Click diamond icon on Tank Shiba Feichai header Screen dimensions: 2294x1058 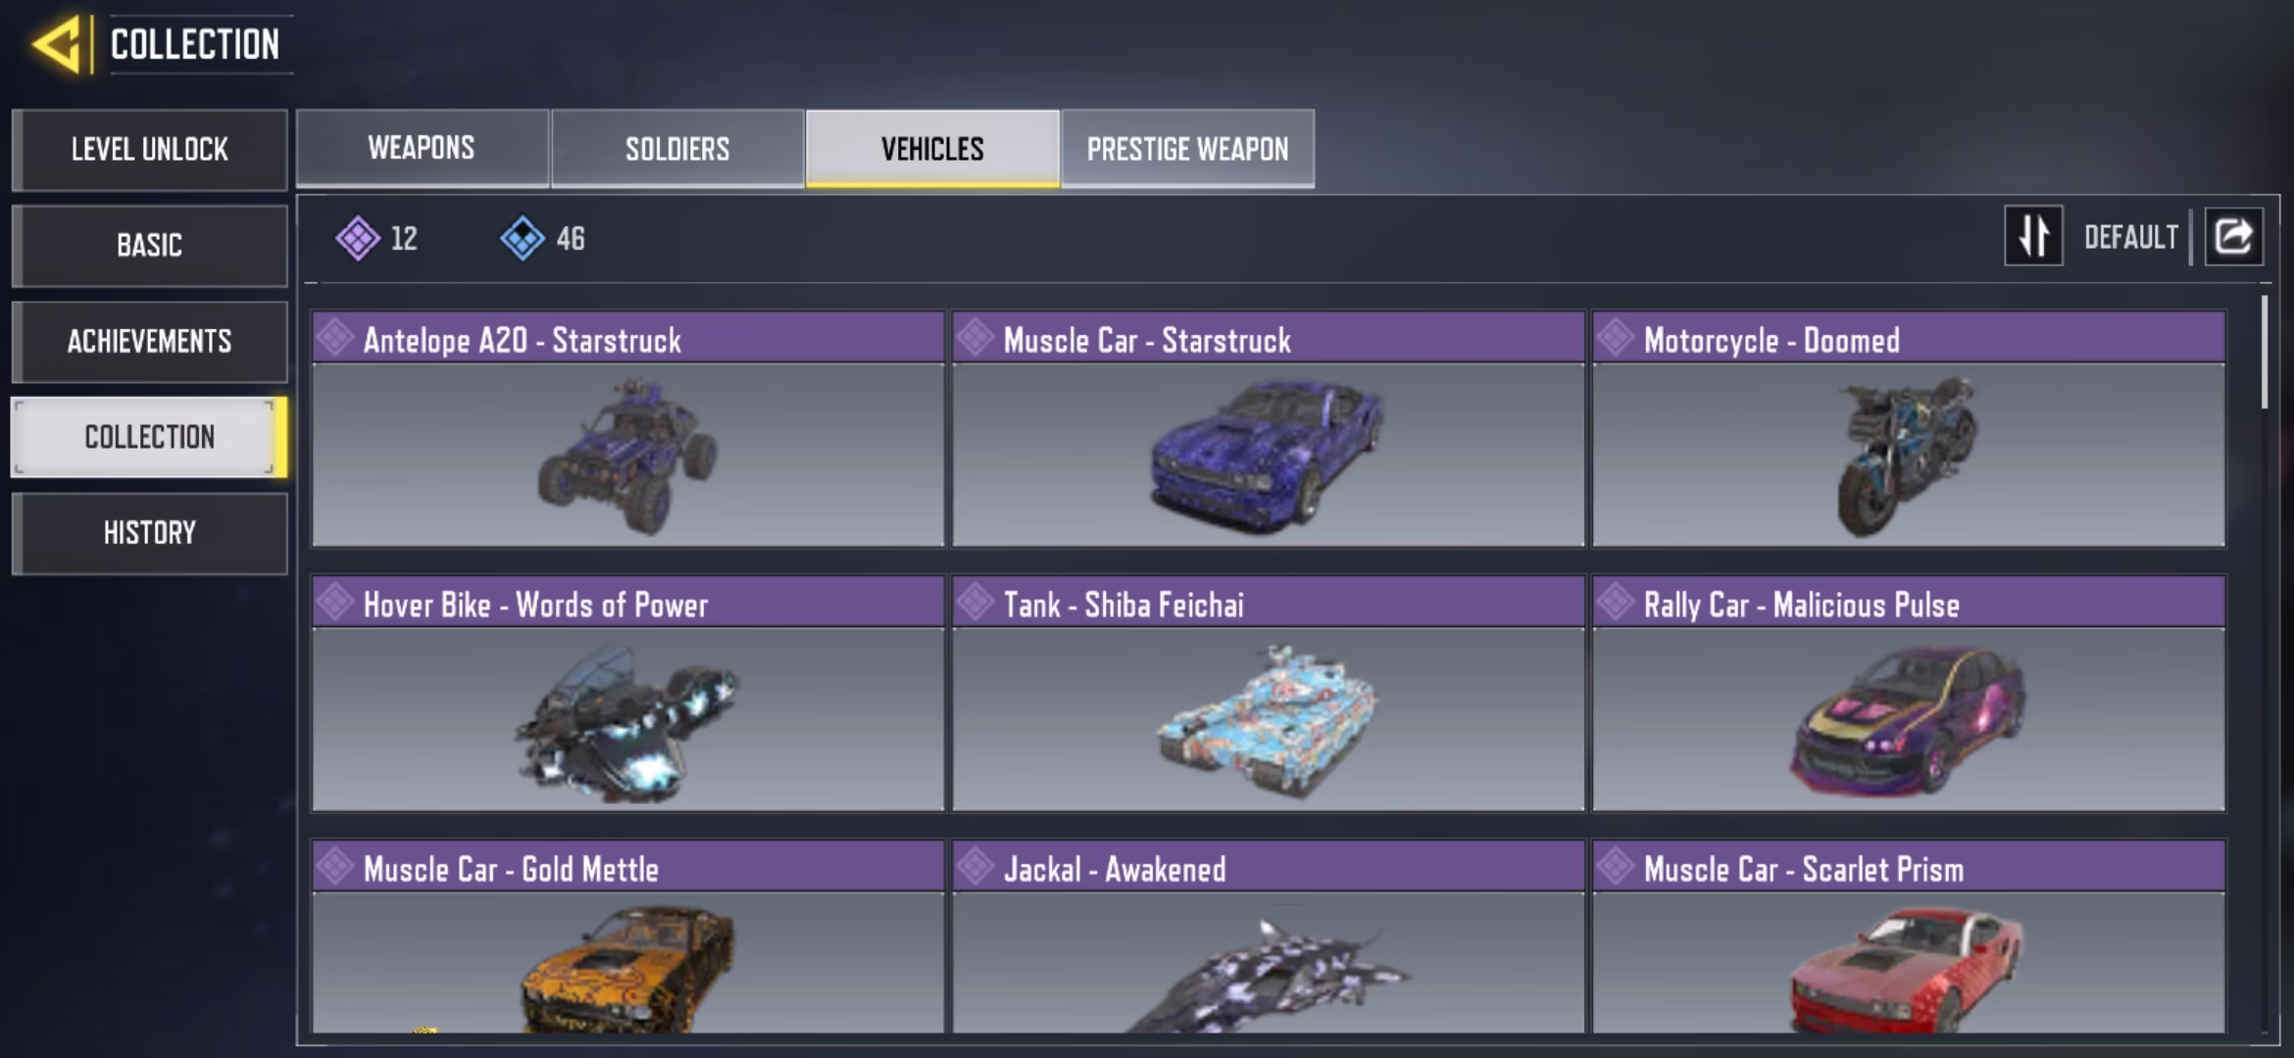click(975, 602)
